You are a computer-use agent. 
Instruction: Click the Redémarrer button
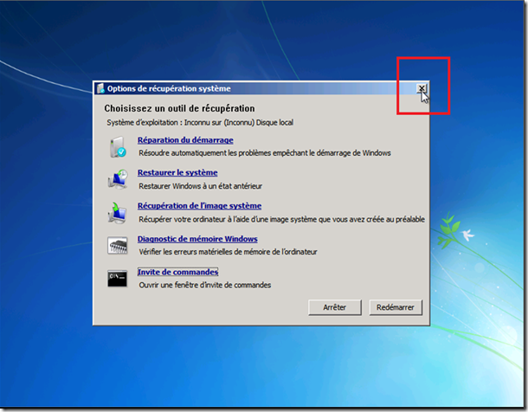click(396, 307)
